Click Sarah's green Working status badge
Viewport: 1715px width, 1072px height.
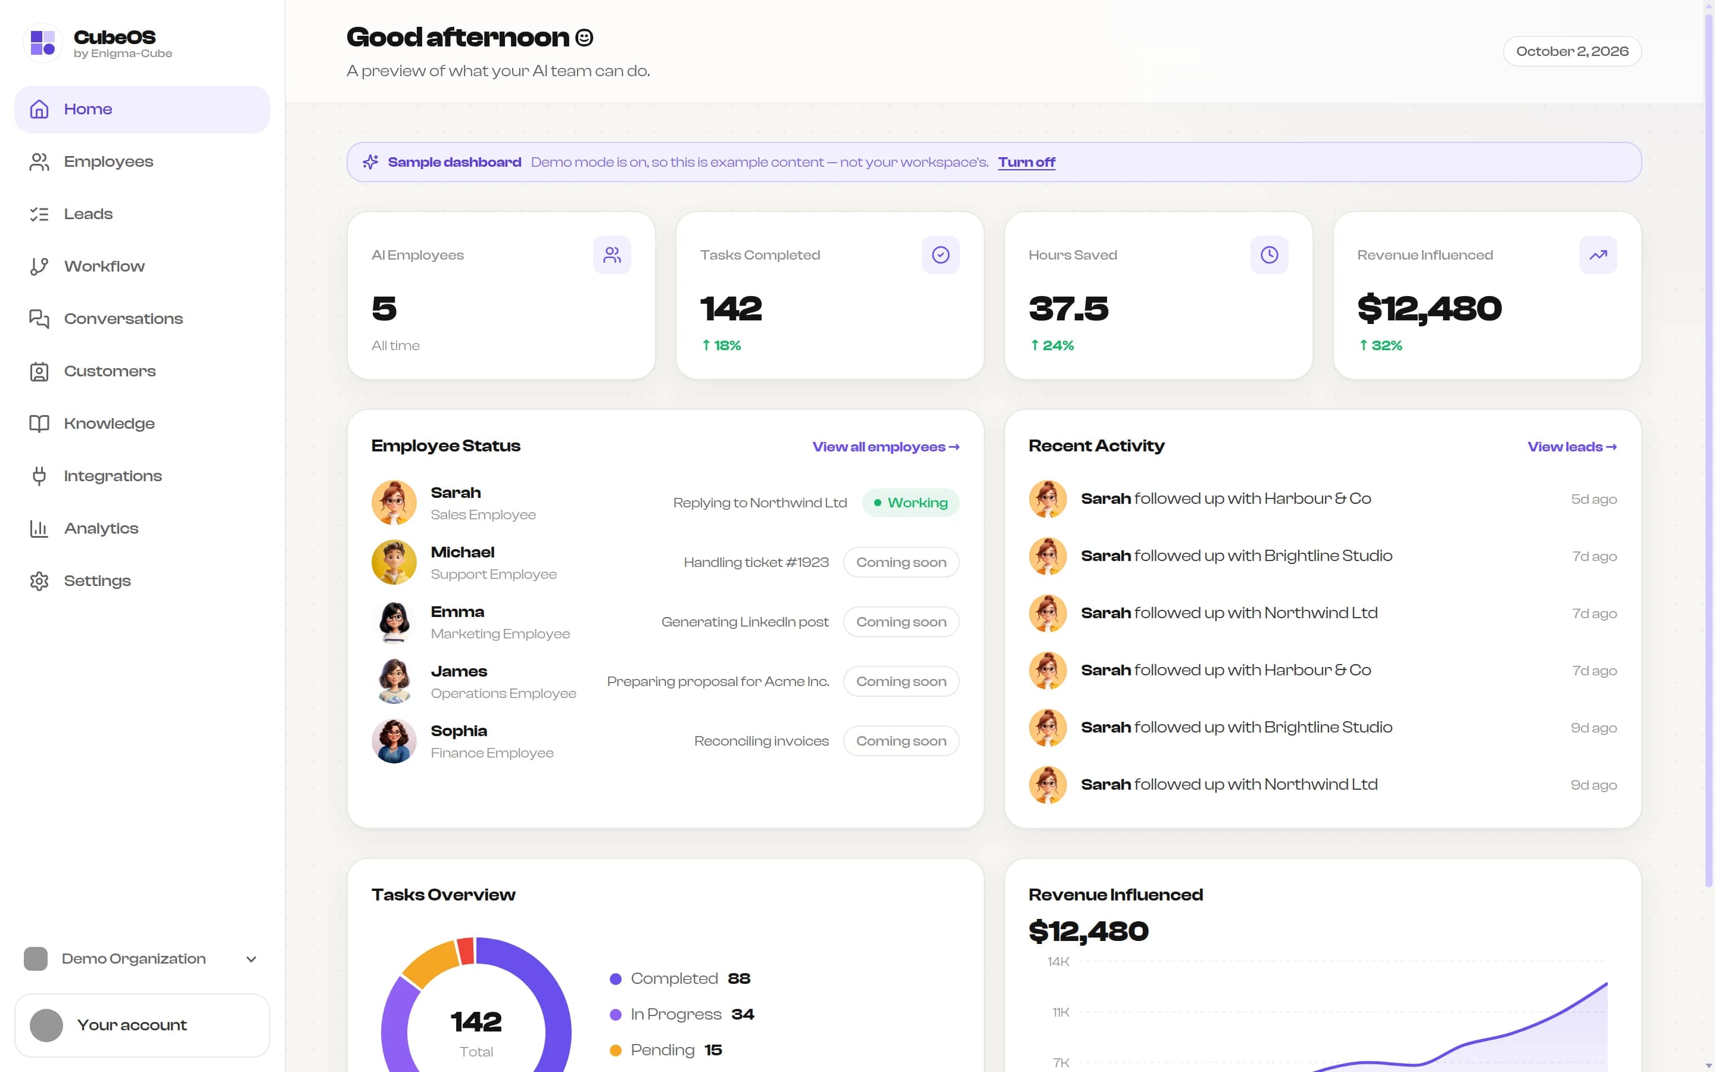(910, 503)
